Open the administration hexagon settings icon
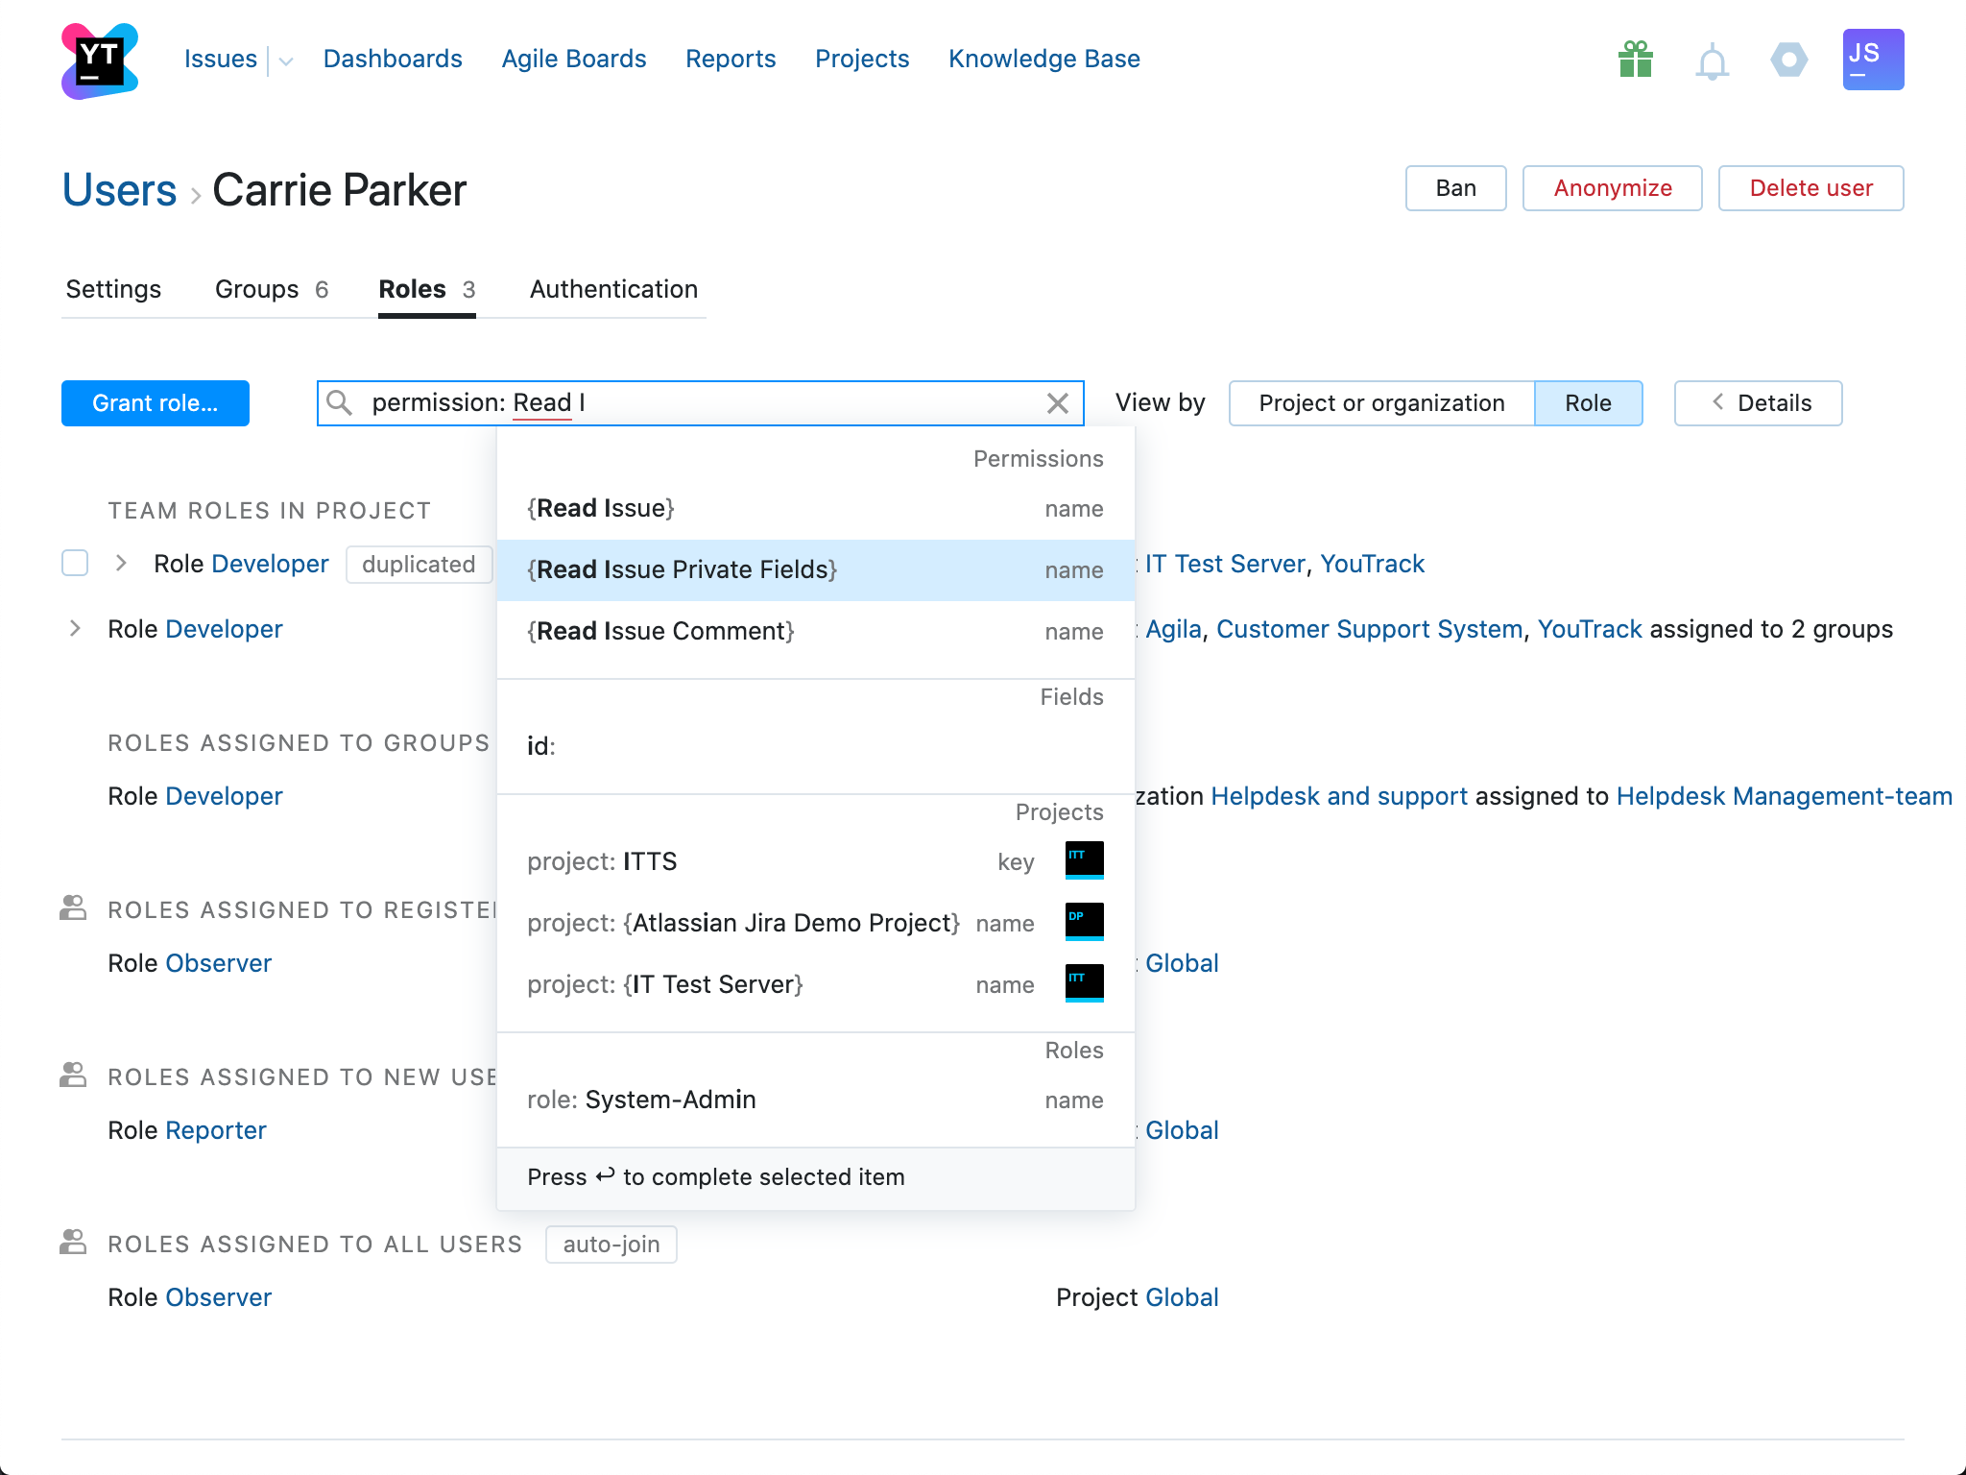 tap(1788, 60)
